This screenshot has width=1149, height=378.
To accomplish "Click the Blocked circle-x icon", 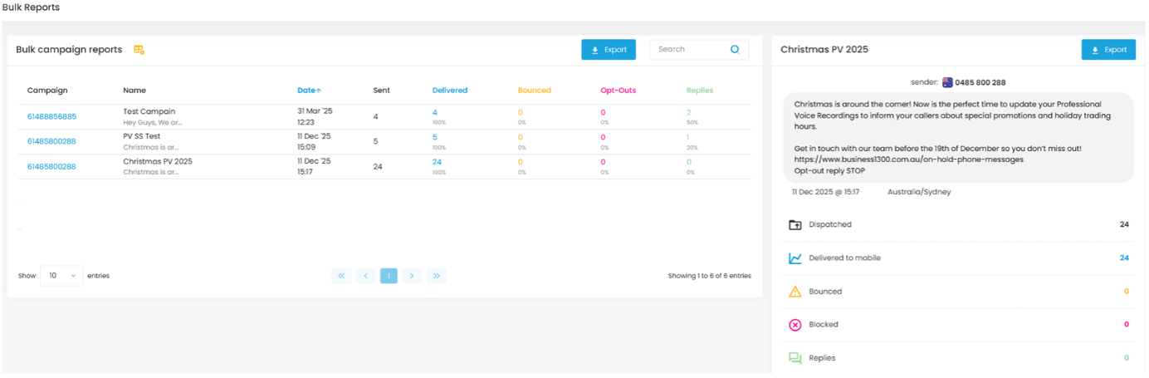I will click(795, 325).
